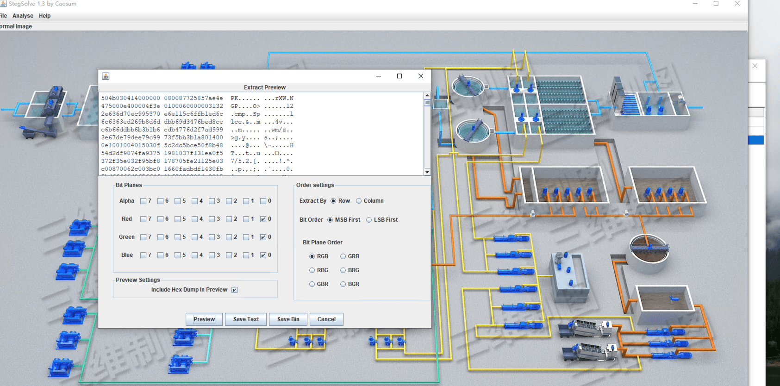Select BGR bit plane order
Screen dimensions: 780x386
(343, 284)
